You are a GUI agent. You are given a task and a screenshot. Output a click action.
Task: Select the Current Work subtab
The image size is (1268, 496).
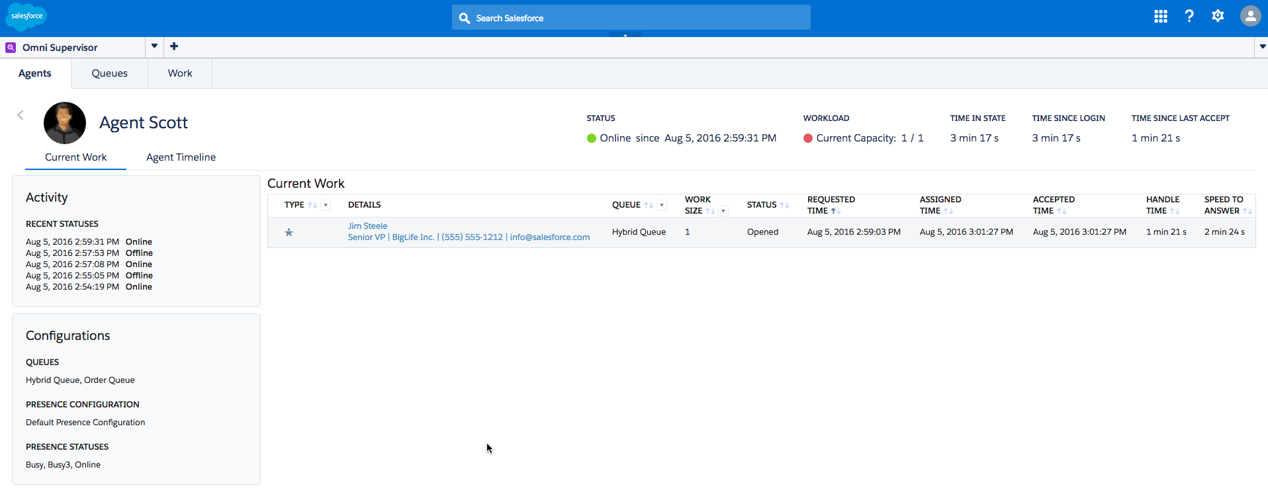pyautogui.click(x=75, y=157)
